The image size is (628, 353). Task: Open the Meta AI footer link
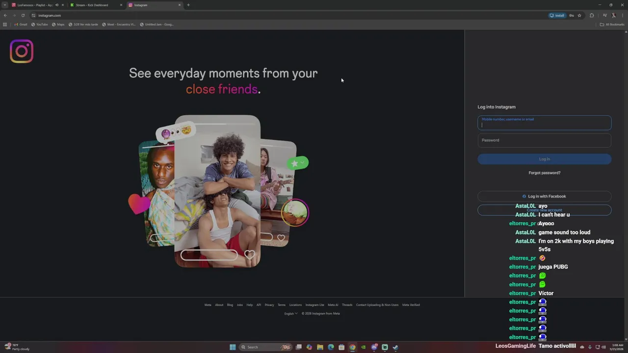(333, 305)
